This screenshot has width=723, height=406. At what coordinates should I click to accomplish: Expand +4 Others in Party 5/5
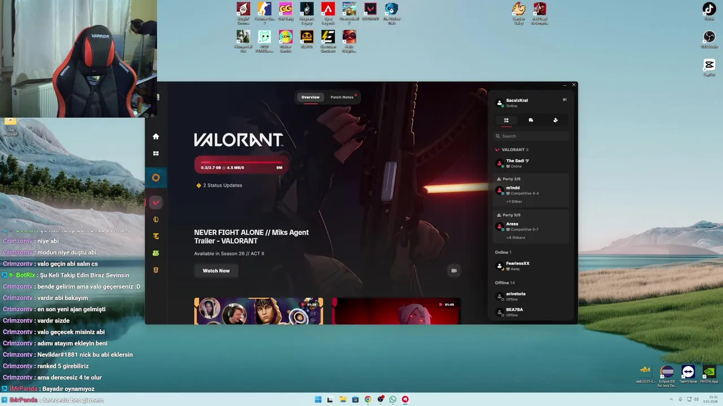click(x=516, y=237)
